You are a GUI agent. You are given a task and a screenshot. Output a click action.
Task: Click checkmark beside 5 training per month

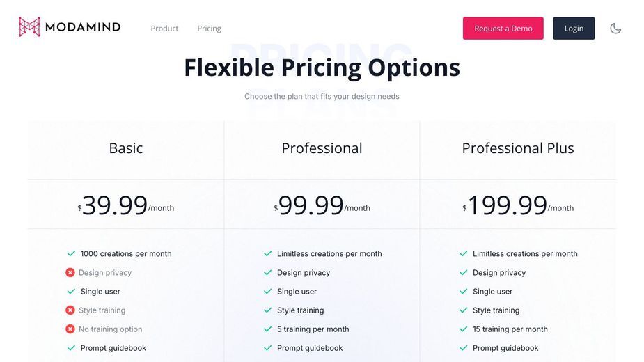click(268, 329)
